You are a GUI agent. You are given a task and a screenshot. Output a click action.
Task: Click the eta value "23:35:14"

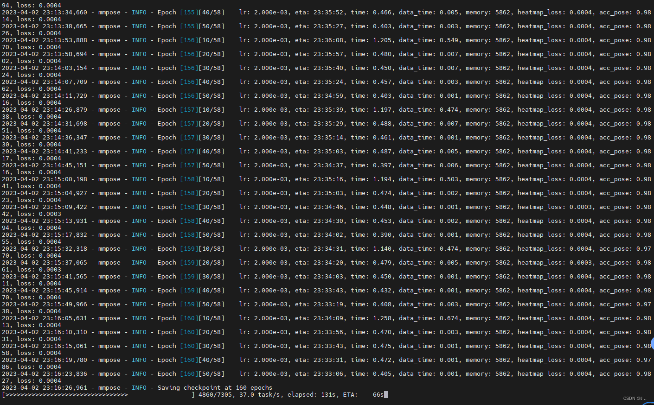tap(328, 138)
